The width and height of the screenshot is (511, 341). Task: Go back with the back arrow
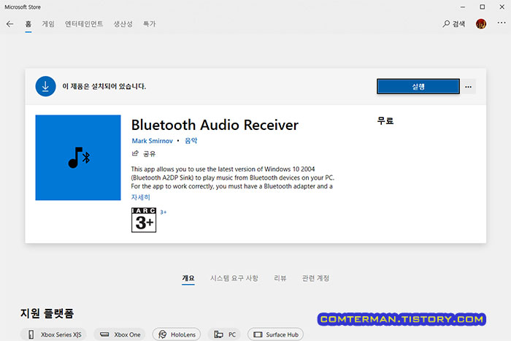click(9, 24)
